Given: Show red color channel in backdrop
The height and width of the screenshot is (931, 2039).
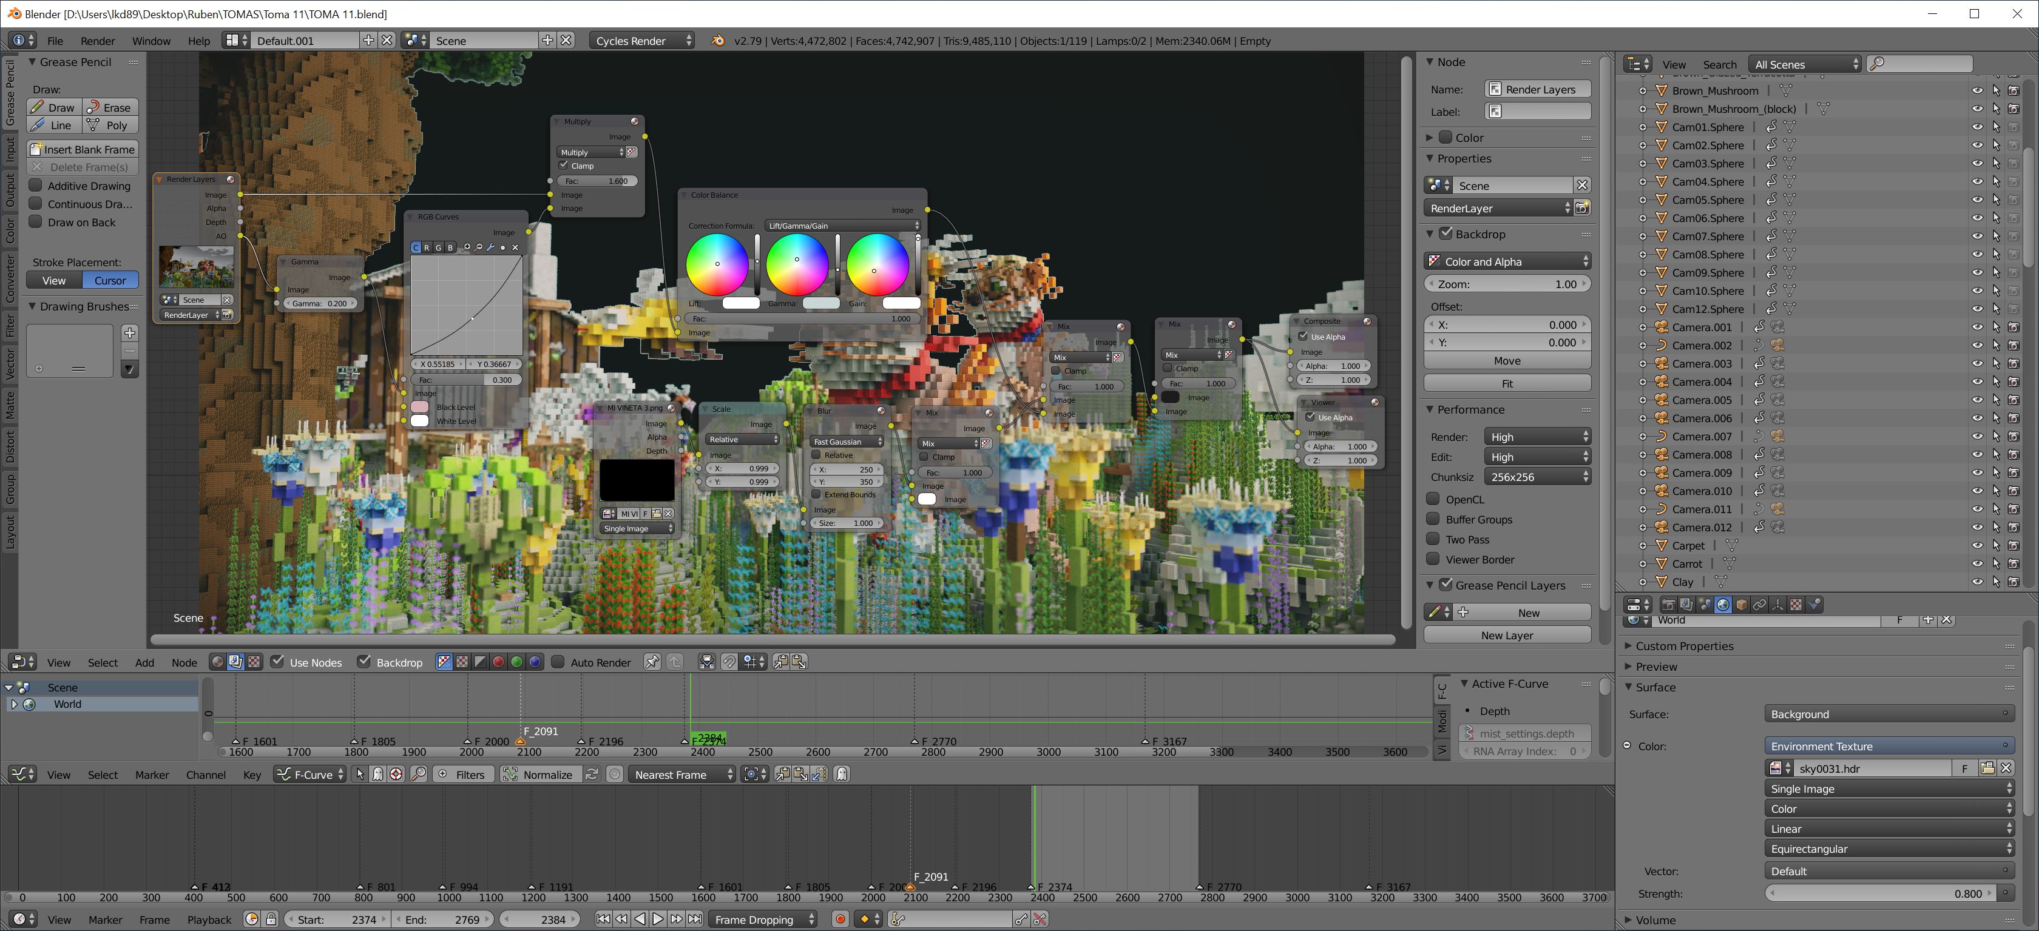Looking at the screenshot, I should (x=499, y=662).
